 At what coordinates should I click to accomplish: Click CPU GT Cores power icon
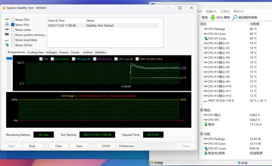tap(206, 148)
